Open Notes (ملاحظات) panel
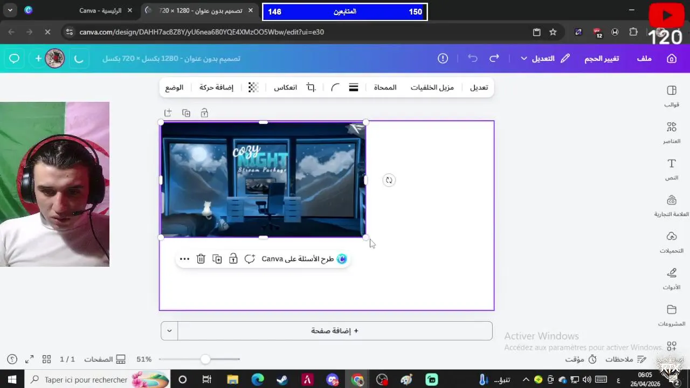 click(625, 359)
